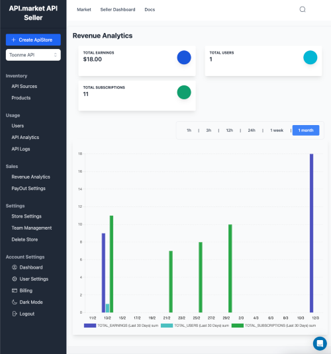The width and height of the screenshot is (331, 354).
Task: Click the Total Subscriptions value 11
Action: click(x=85, y=94)
